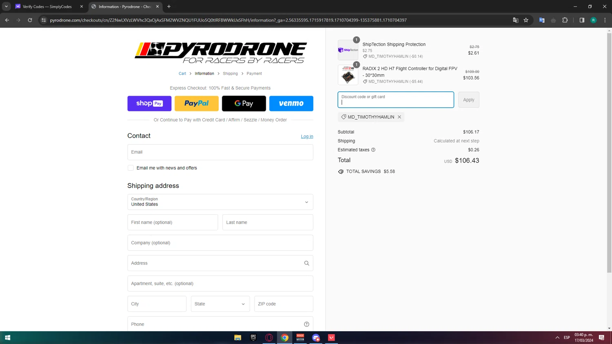Select the Payment breadcrumb step
Viewport: 612px width, 344px height.
point(254,74)
